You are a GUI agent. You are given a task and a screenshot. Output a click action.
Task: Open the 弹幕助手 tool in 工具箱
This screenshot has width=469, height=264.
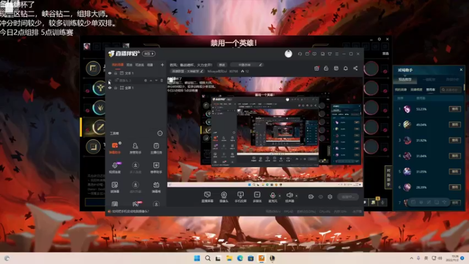click(114, 148)
